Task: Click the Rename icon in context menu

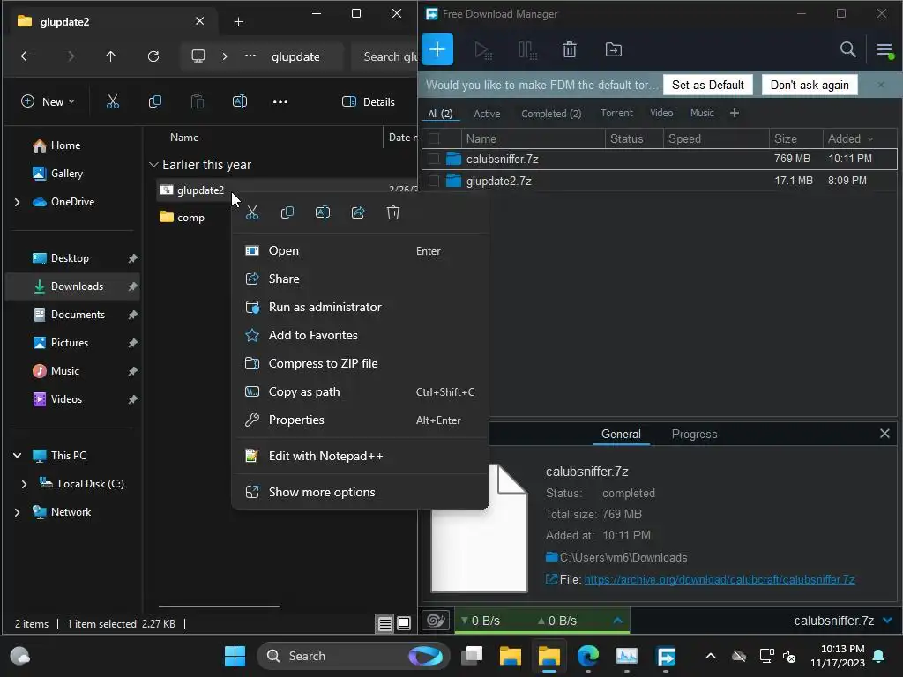Action: (323, 213)
